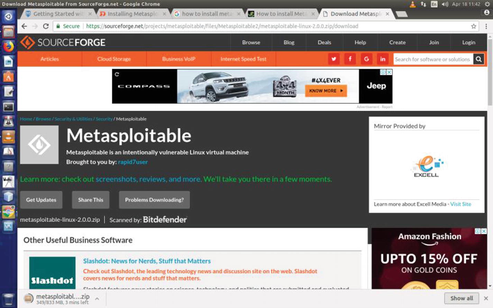Click the volume indicator in top bar
Image resolution: width=493 pixels, height=308 pixels.
445,4
